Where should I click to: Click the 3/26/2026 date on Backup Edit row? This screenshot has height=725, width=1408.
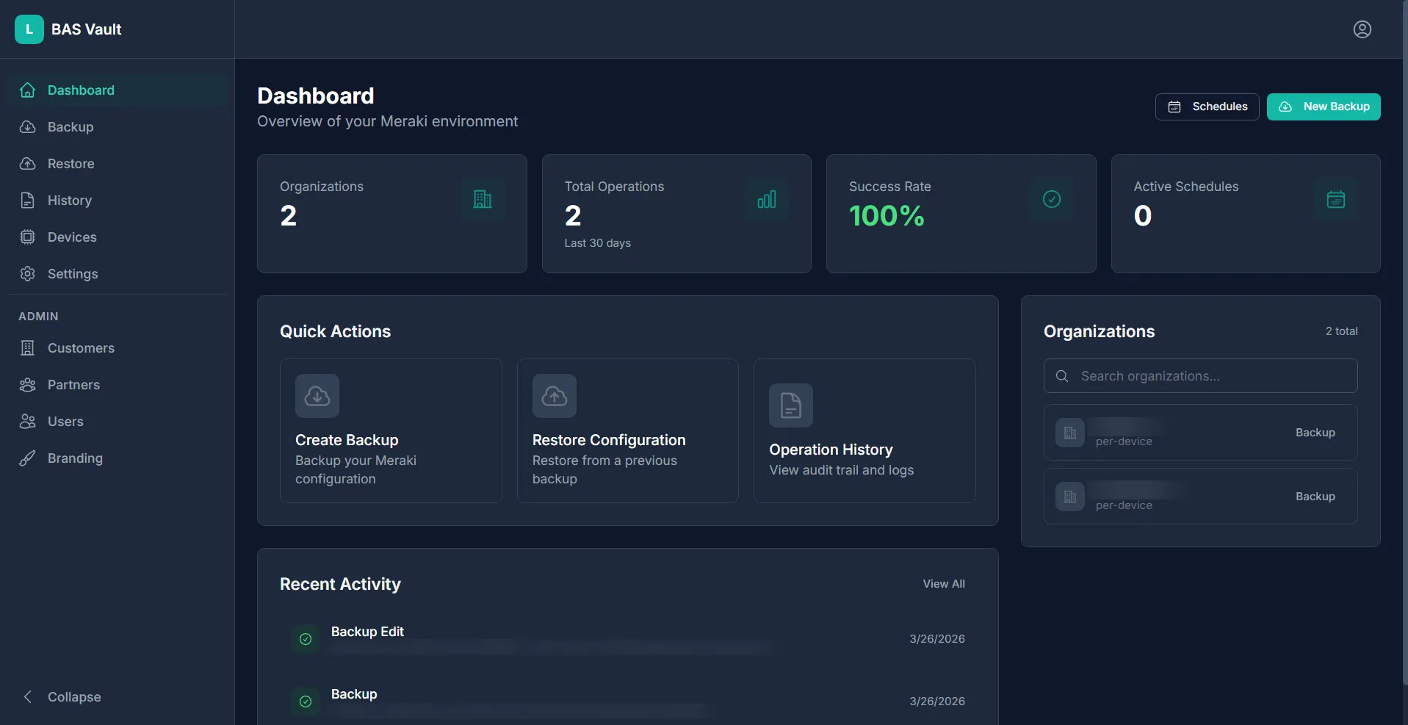pyautogui.click(x=937, y=639)
